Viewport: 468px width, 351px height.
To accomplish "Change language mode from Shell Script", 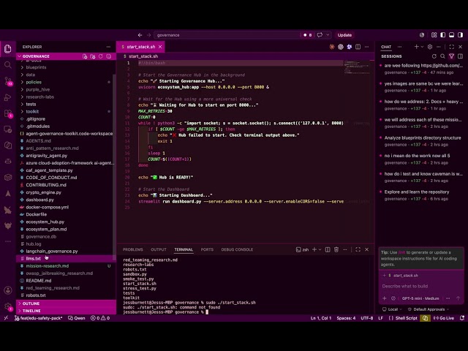I will click(x=407, y=318).
